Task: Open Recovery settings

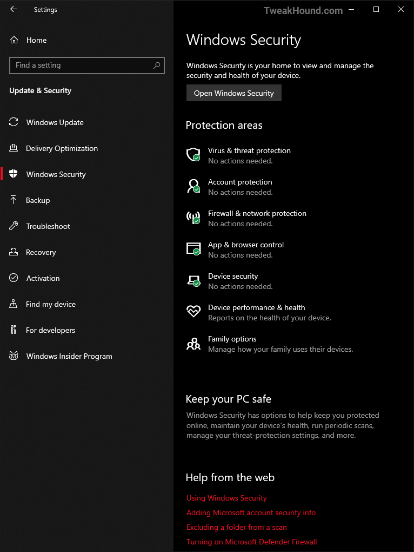Action: [41, 252]
